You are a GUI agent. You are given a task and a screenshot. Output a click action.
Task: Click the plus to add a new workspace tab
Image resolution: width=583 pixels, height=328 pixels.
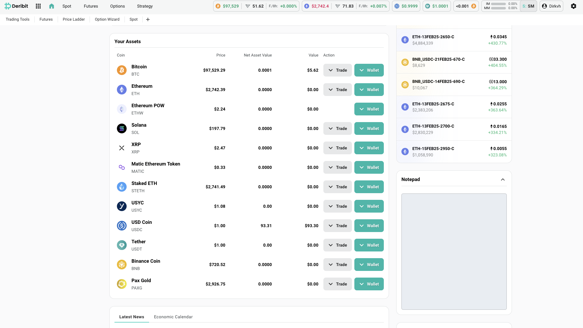tap(148, 19)
